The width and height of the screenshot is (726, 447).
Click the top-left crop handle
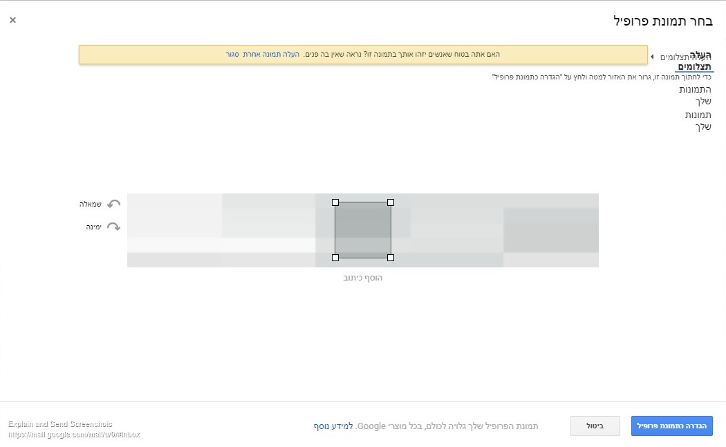[335, 202]
